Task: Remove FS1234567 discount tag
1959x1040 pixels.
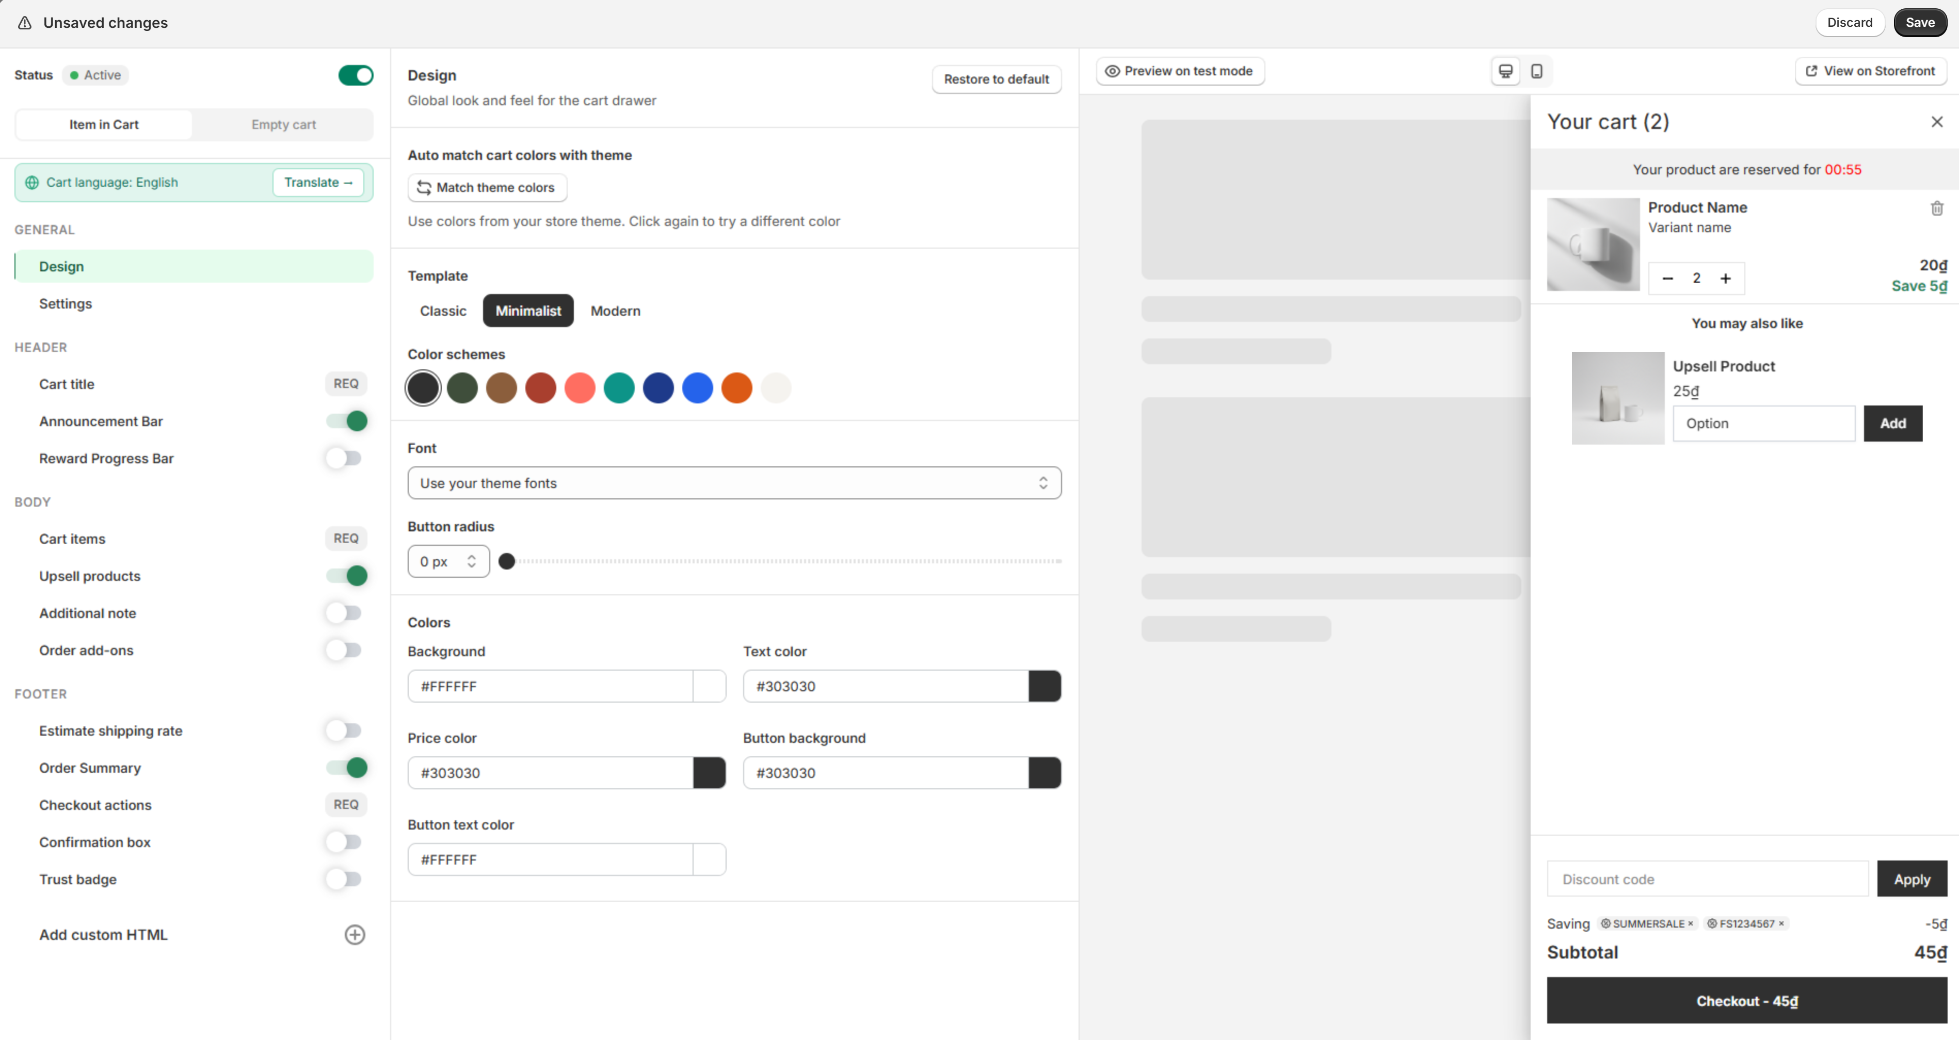Action: click(x=1781, y=924)
